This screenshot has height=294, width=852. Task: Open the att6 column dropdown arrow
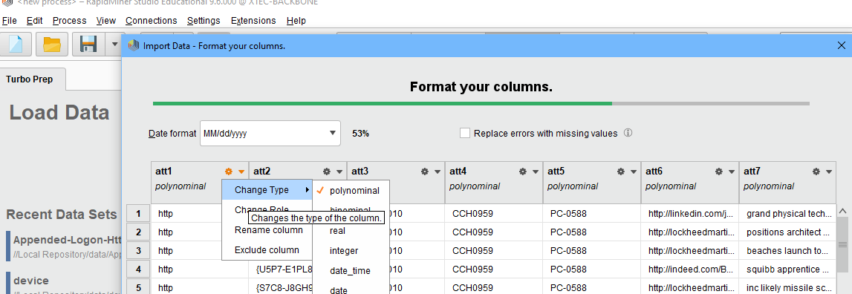tap(732, 172)
